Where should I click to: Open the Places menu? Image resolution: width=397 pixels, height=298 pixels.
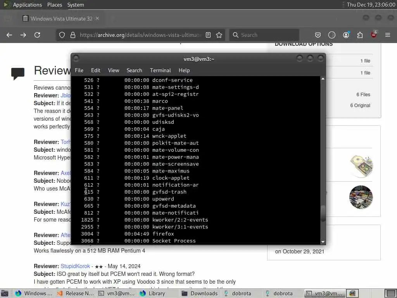pyautogui.click(x=55, y=5)
